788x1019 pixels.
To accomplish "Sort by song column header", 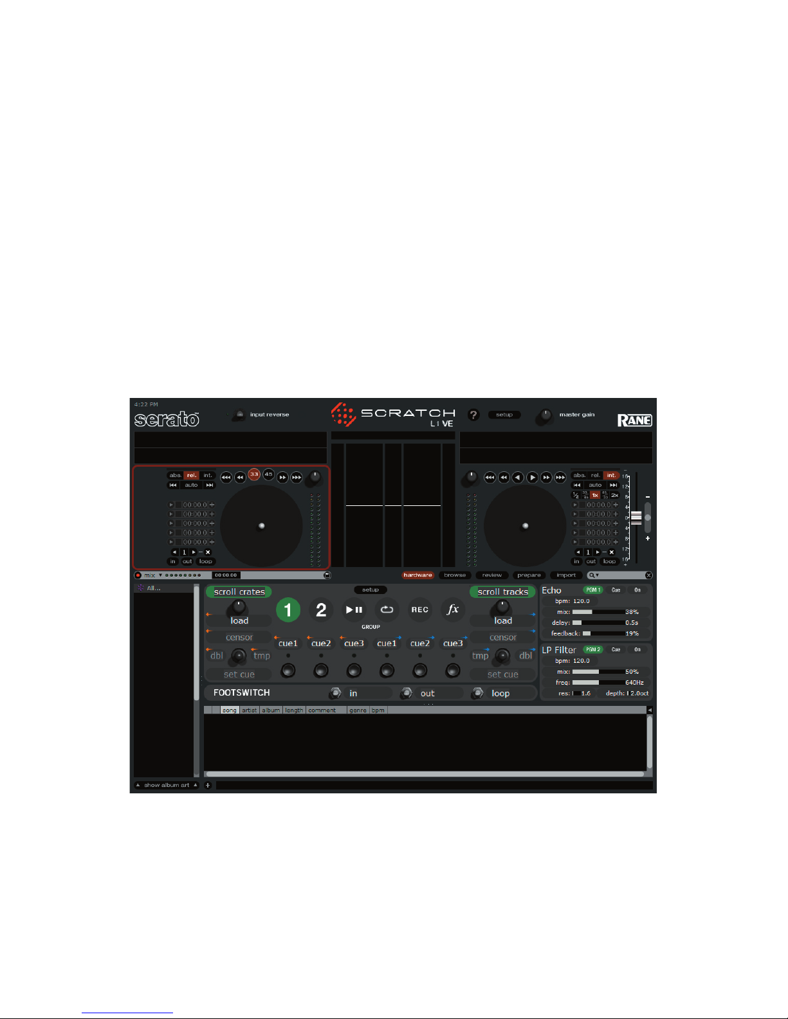I will click(x=230, y=710).
